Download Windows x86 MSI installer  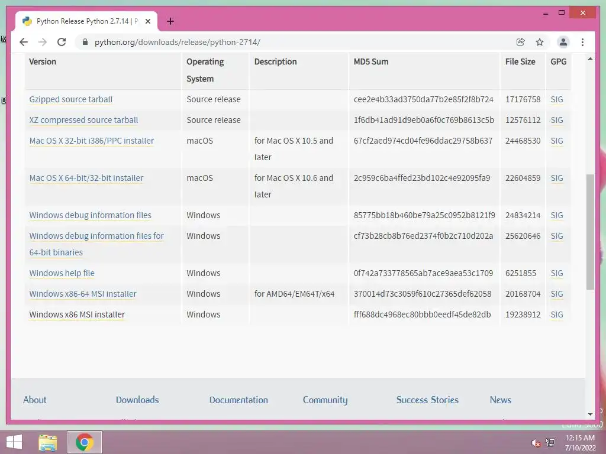pyautogui.click(x=77, y=314)
